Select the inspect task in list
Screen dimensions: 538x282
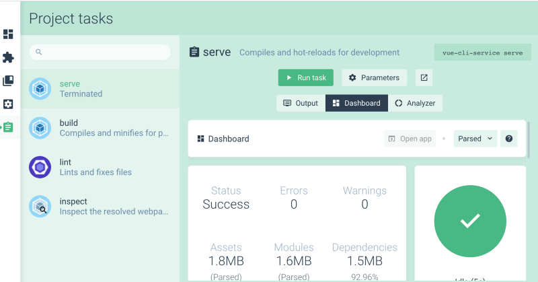click(x=100, y=206)
